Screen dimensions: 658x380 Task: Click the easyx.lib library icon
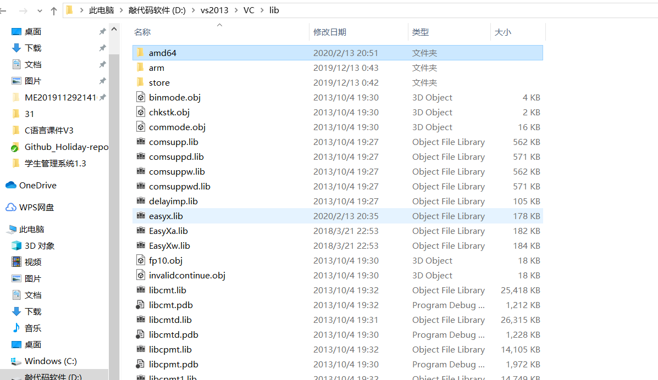141,216
